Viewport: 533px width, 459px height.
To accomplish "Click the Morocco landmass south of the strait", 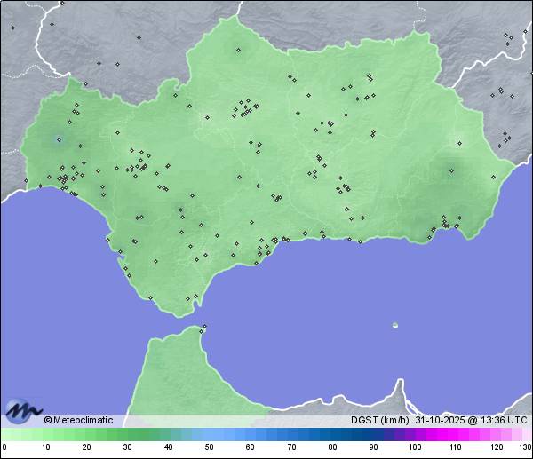I will click(x=178, y=382).
